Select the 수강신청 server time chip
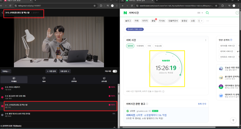 tap(158, 46)
